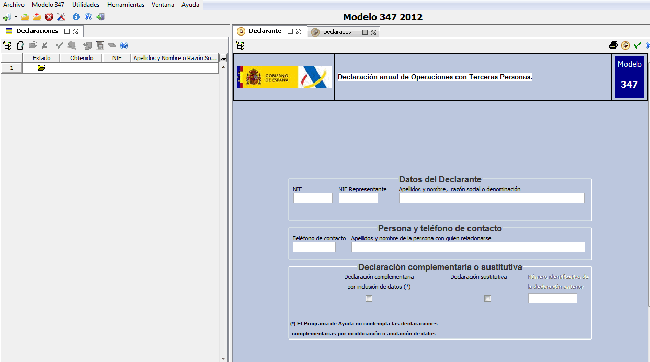Click the printer icon in Declarante panel
The image size is (650, 362).
pos(613,45)
